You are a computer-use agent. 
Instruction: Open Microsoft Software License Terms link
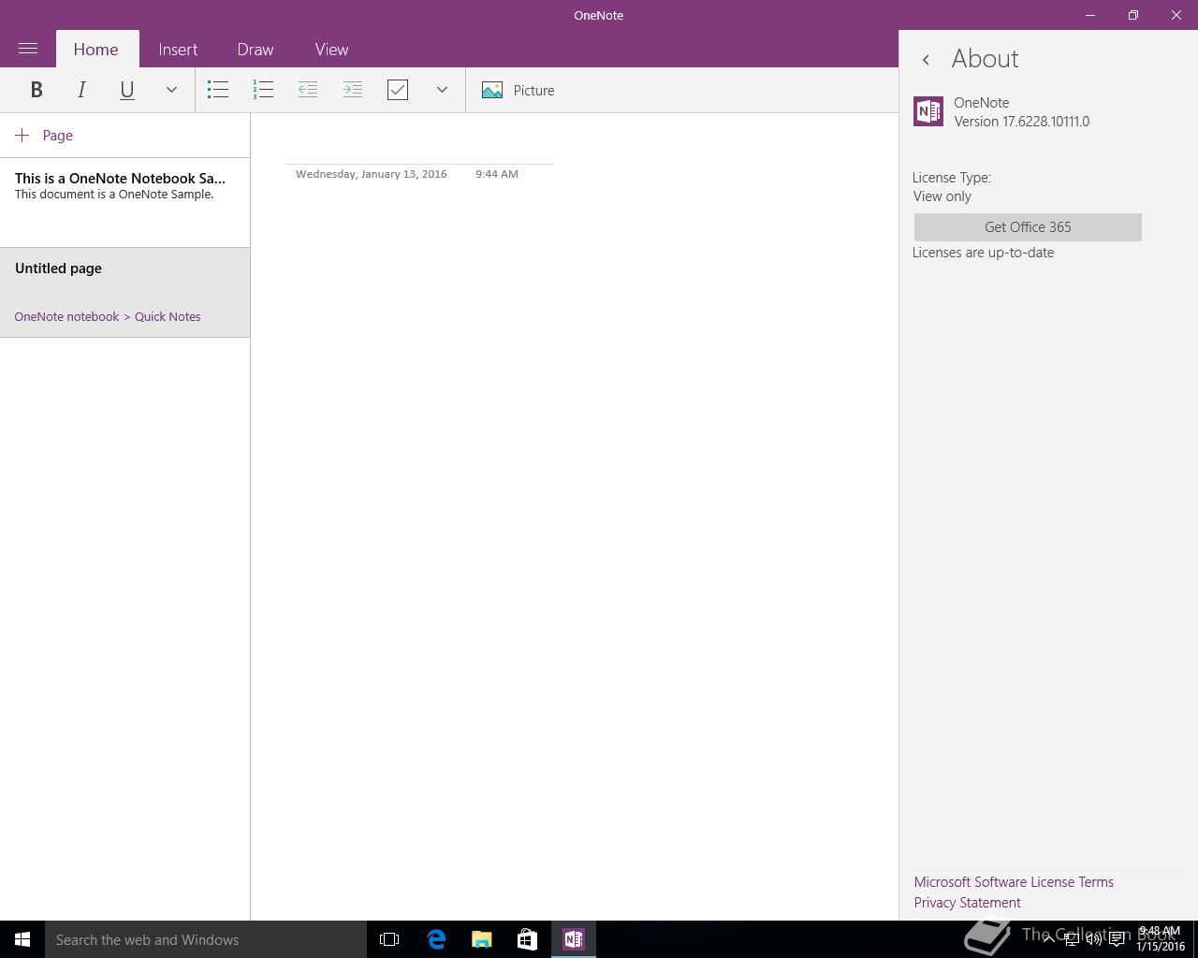tap(1014, 882)
